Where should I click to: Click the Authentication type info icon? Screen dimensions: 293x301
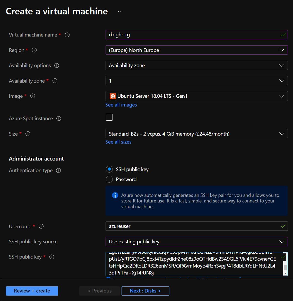59,170
